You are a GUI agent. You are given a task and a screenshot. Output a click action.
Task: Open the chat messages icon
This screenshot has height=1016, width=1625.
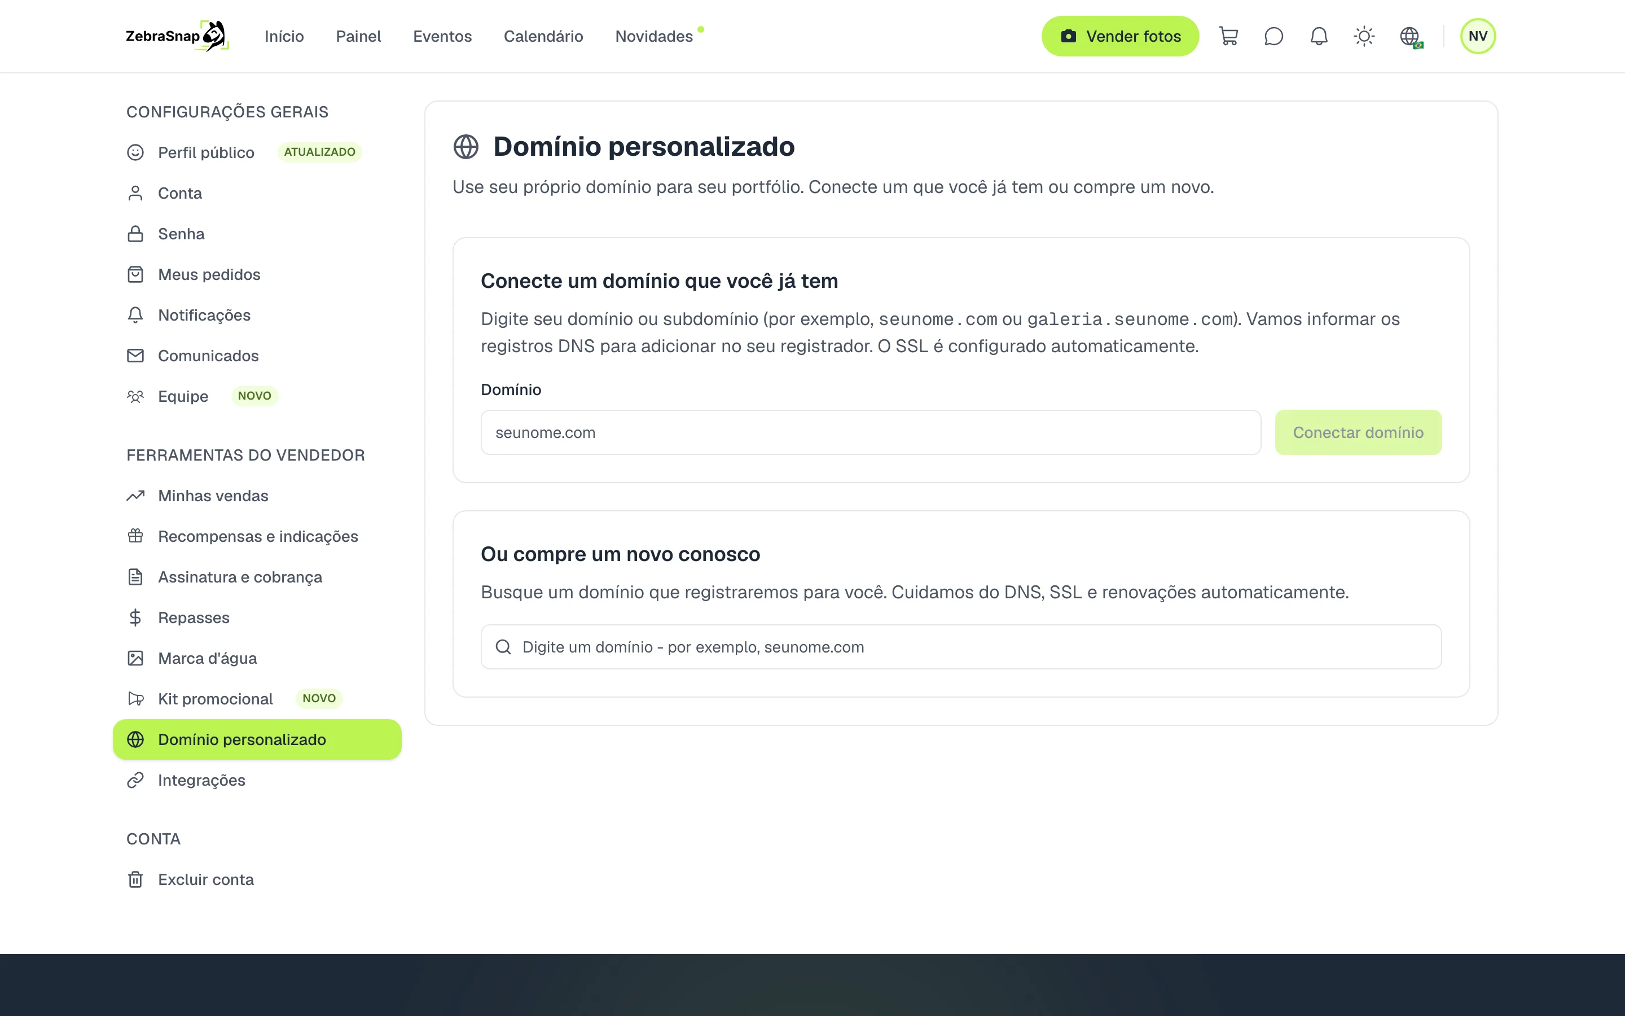(x=1273, y=36)
